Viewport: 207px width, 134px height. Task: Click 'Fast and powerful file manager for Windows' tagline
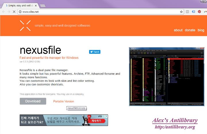click(x=49, y=58)
